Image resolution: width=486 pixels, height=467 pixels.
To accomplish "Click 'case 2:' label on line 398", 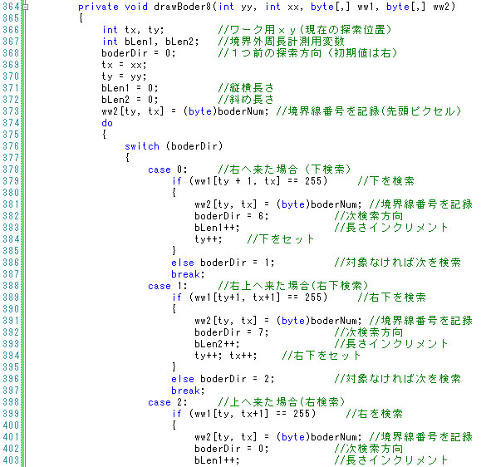I will point(167,402).
